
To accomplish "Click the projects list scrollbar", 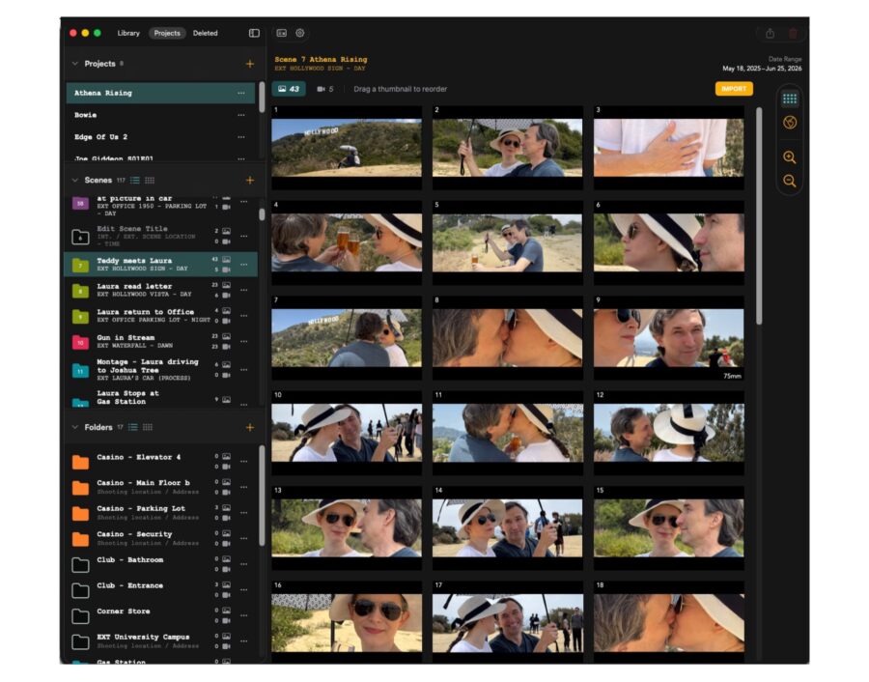I will [262, 99].
